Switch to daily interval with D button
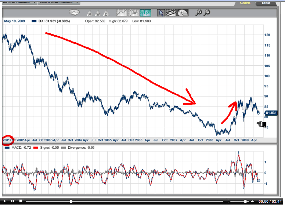The height and width of the screenshot is (206, 285). click(x=105, y=14)
